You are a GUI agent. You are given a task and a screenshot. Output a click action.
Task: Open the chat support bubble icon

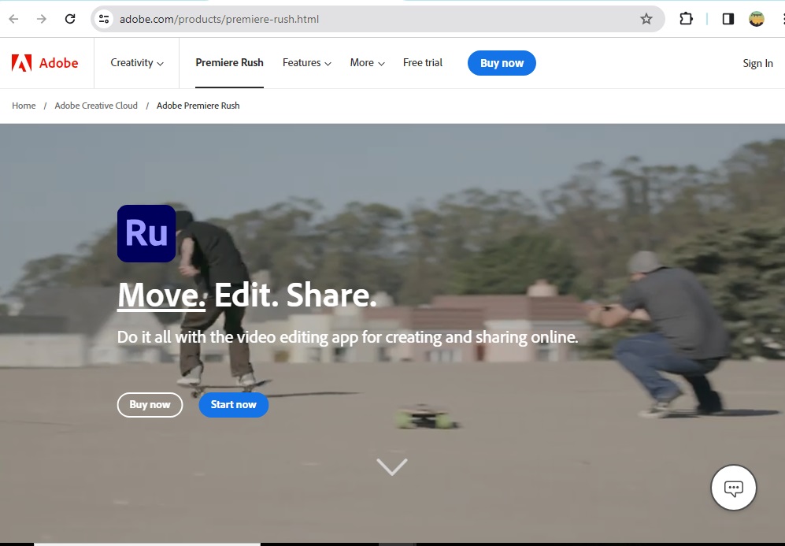click(x=734, y=488)
